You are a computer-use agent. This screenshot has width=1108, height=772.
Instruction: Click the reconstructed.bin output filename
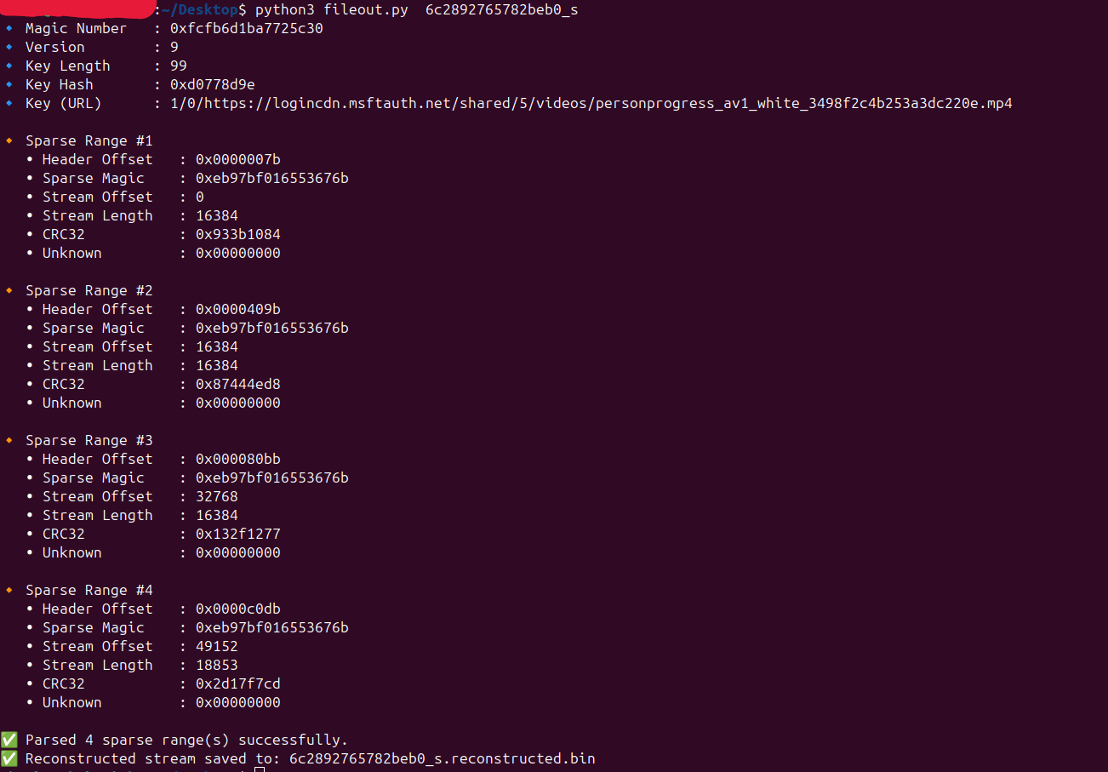point(442,758)
